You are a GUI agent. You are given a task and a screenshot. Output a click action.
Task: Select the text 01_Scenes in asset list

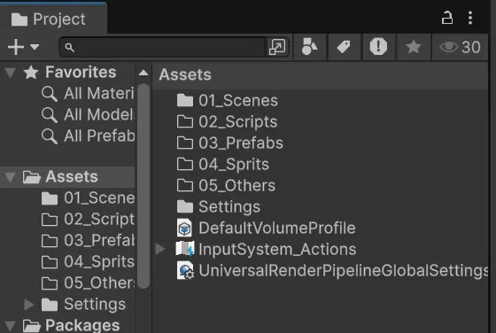tap(238, 101)
